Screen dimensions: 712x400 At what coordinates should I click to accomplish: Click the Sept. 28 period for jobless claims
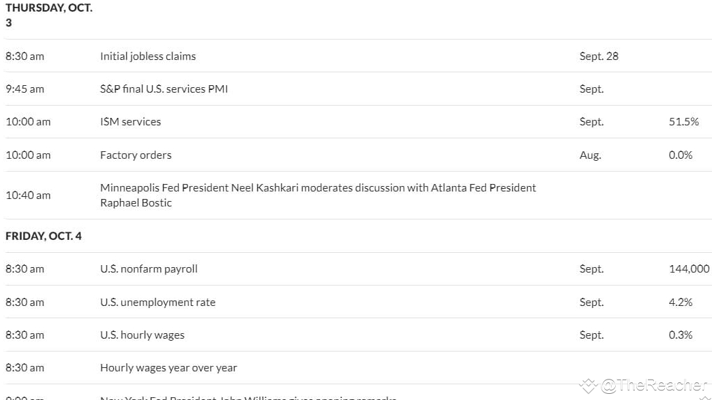[x=599, y=56]
